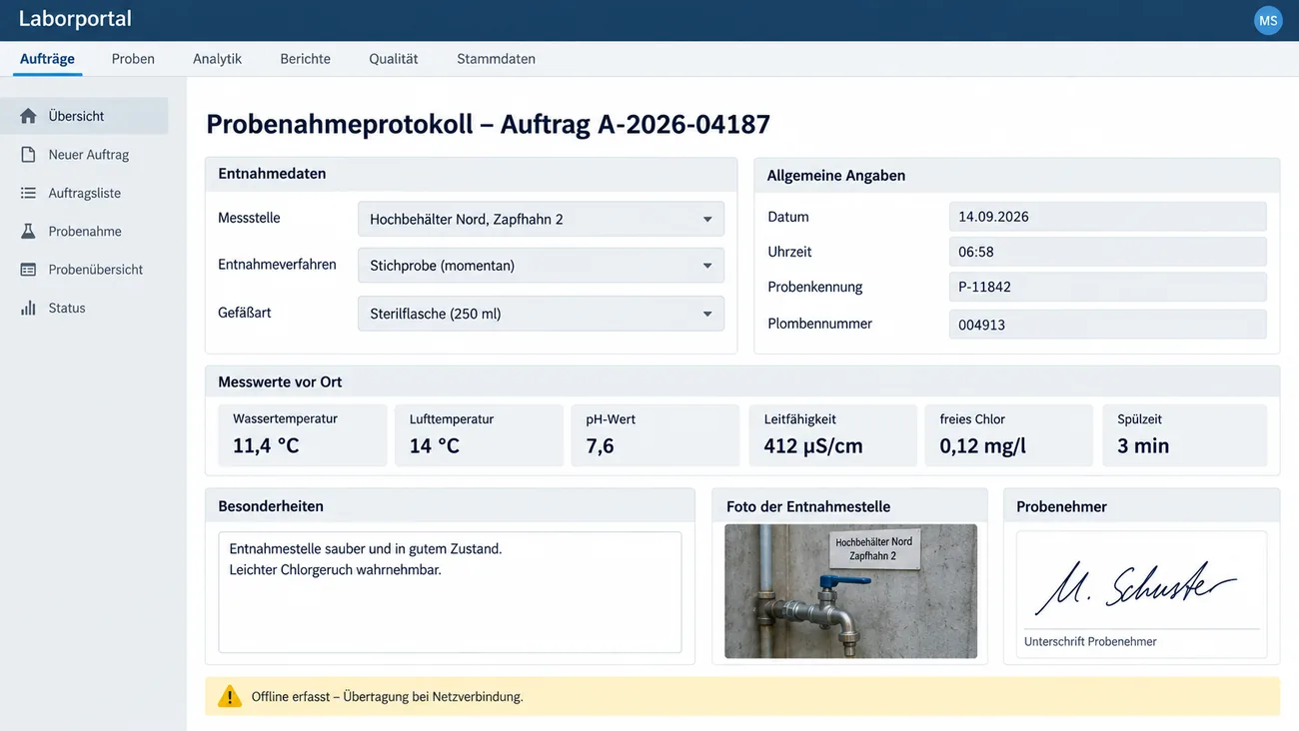Click the Sterilflasche (250 ml) selection text
This screenshot has width=1299, height=731.
(436, 314)
